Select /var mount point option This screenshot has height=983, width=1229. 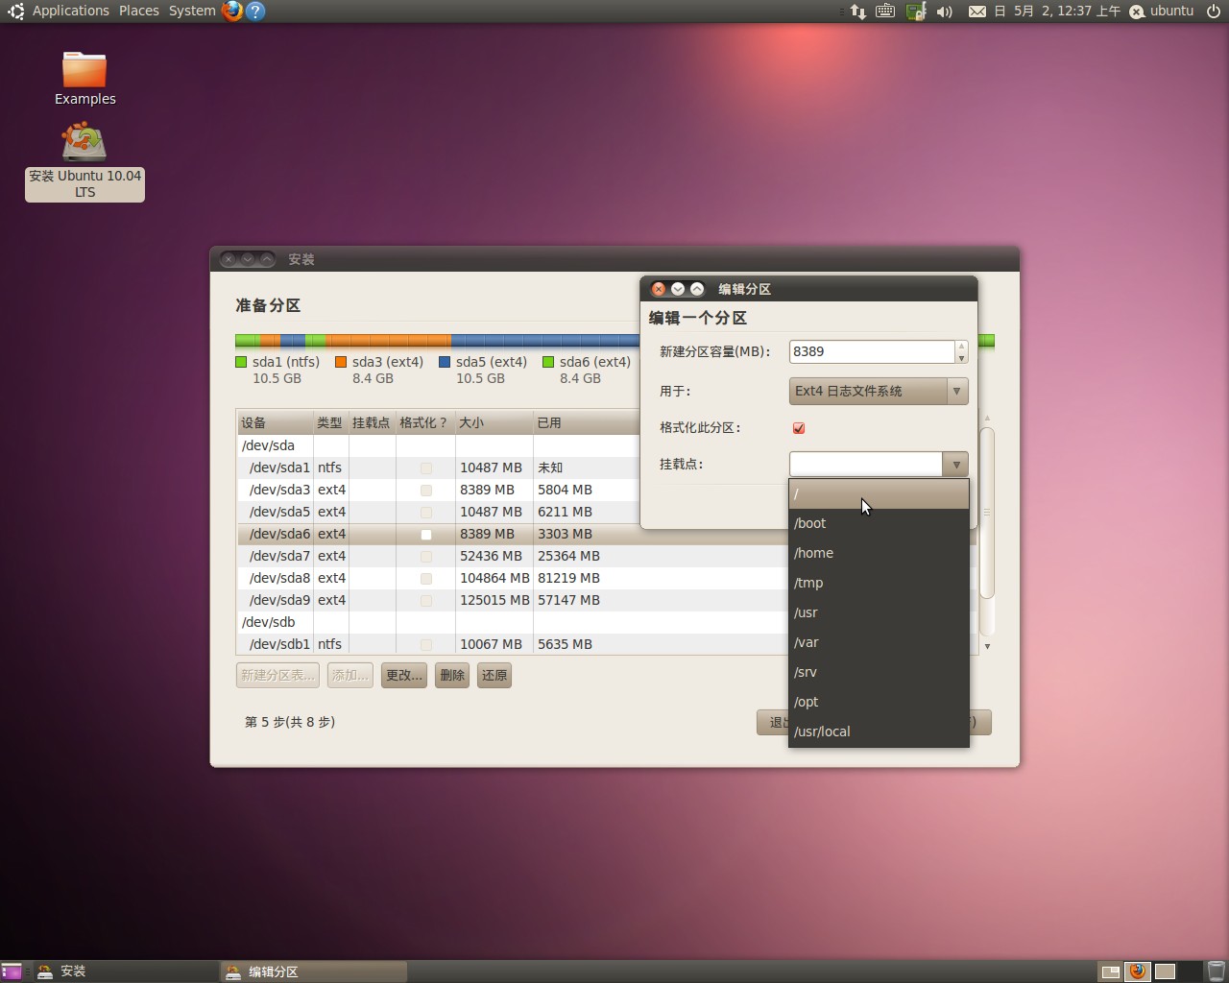879,642
